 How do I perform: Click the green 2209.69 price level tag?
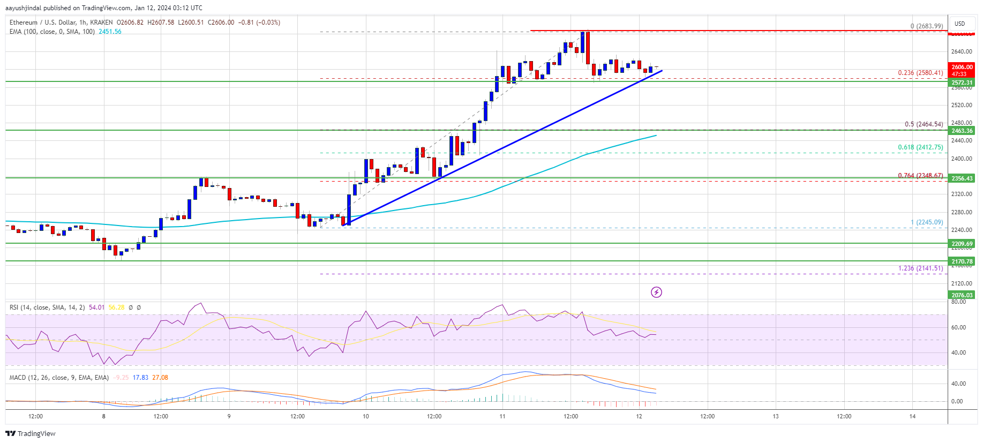(962, 244)
